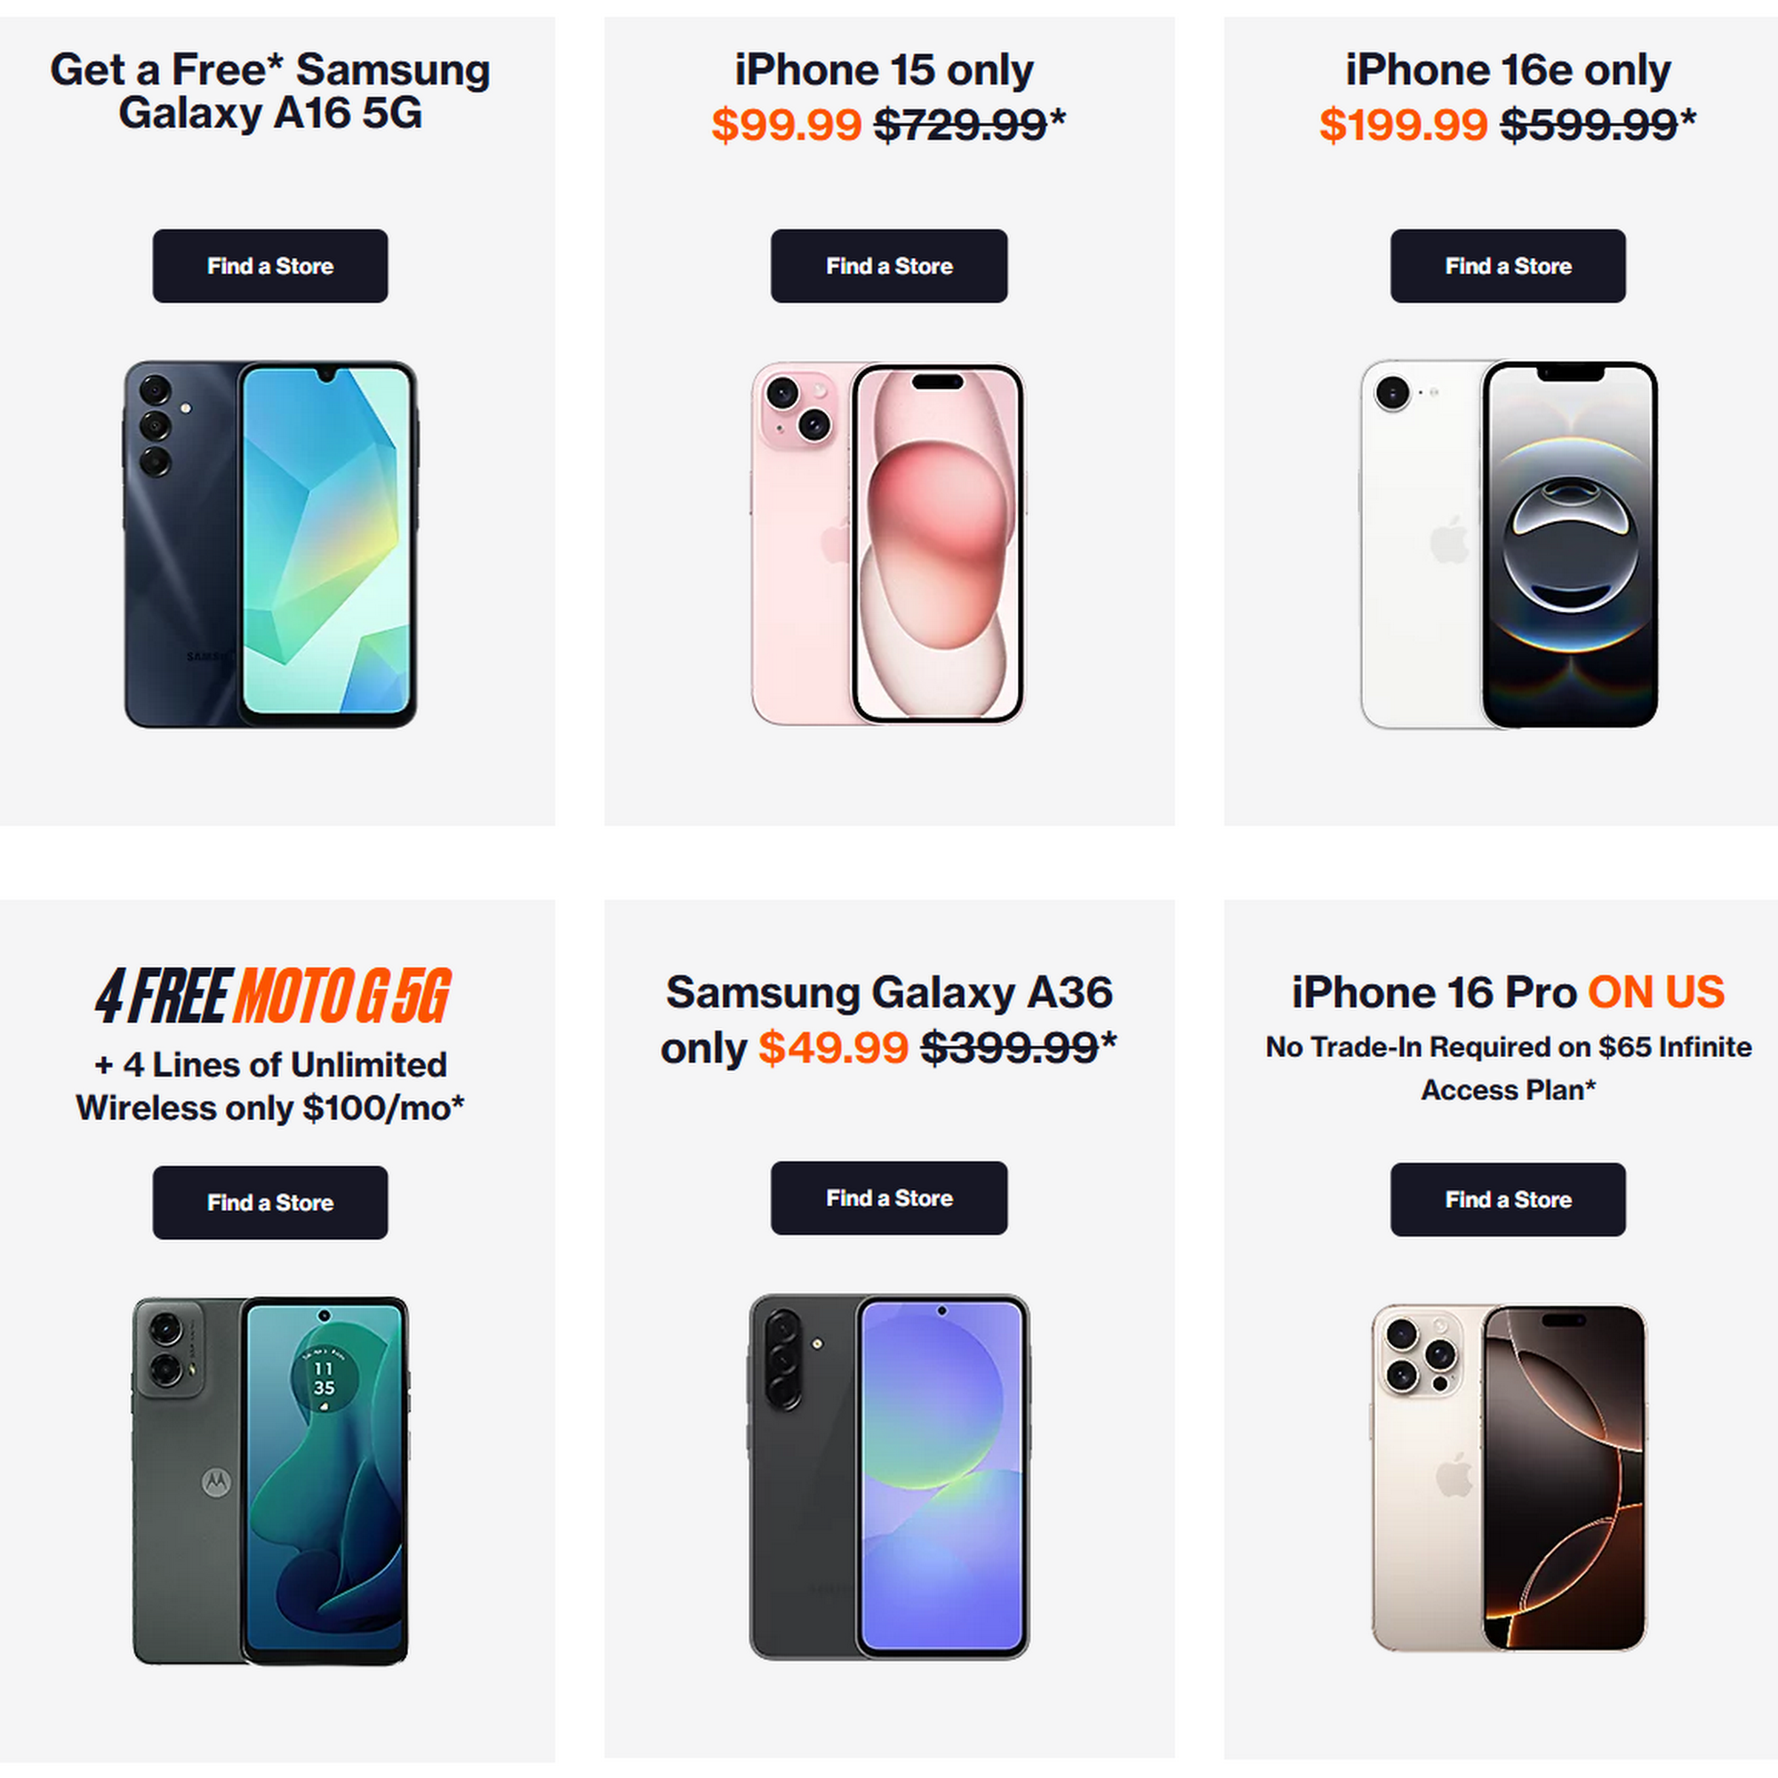Open the green Moto G 5G phone image
This screenshot has width=1778, height=1778.
pos(270,1481)
